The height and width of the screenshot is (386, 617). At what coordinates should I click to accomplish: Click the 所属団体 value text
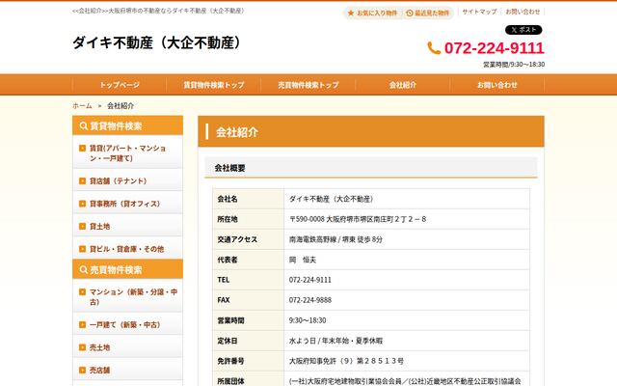(405, 381)
